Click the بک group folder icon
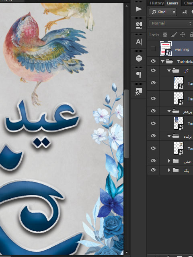This screenshot has height=257, width=193. 176,170
